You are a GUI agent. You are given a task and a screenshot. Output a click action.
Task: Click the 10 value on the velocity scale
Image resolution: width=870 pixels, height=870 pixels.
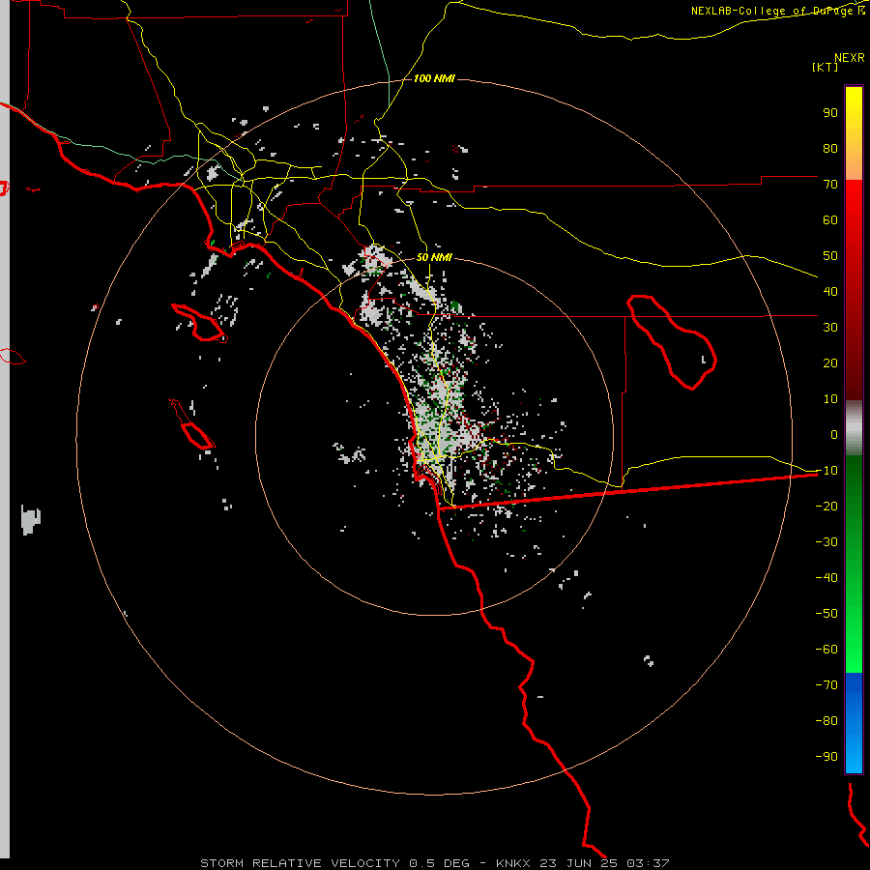pos(830,399)
